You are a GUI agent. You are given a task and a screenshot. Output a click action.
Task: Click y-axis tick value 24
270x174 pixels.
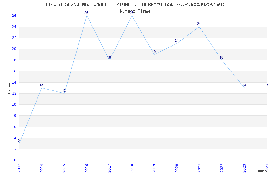14,27
